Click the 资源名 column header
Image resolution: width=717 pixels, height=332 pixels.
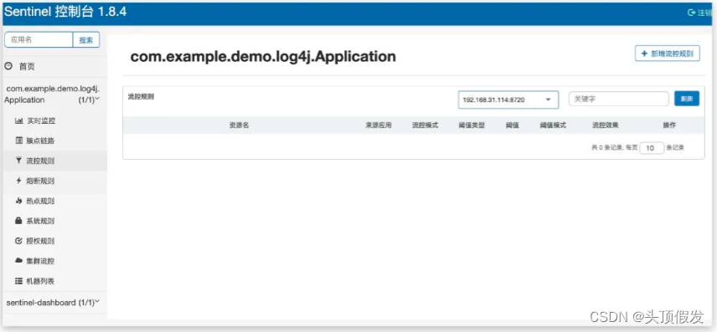coord(239,125)
